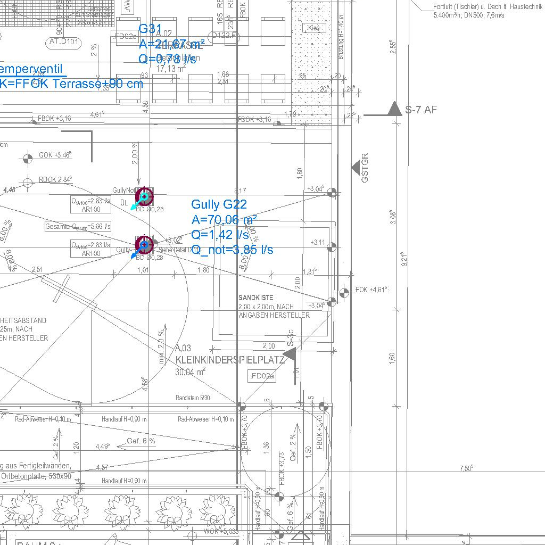Select the 'GOK +3,46' elevation text
The width and height of the screenshot is (545, 545).
pyautogui.click(x=55, y=155)
